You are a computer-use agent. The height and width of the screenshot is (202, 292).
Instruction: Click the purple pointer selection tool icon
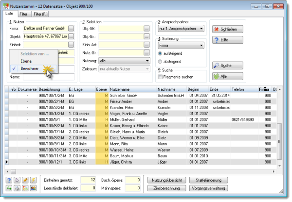[x=17, y=180]
